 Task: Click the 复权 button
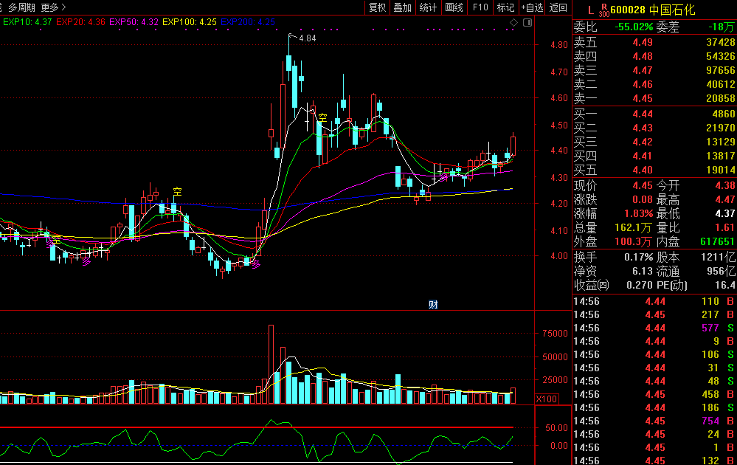377,7
